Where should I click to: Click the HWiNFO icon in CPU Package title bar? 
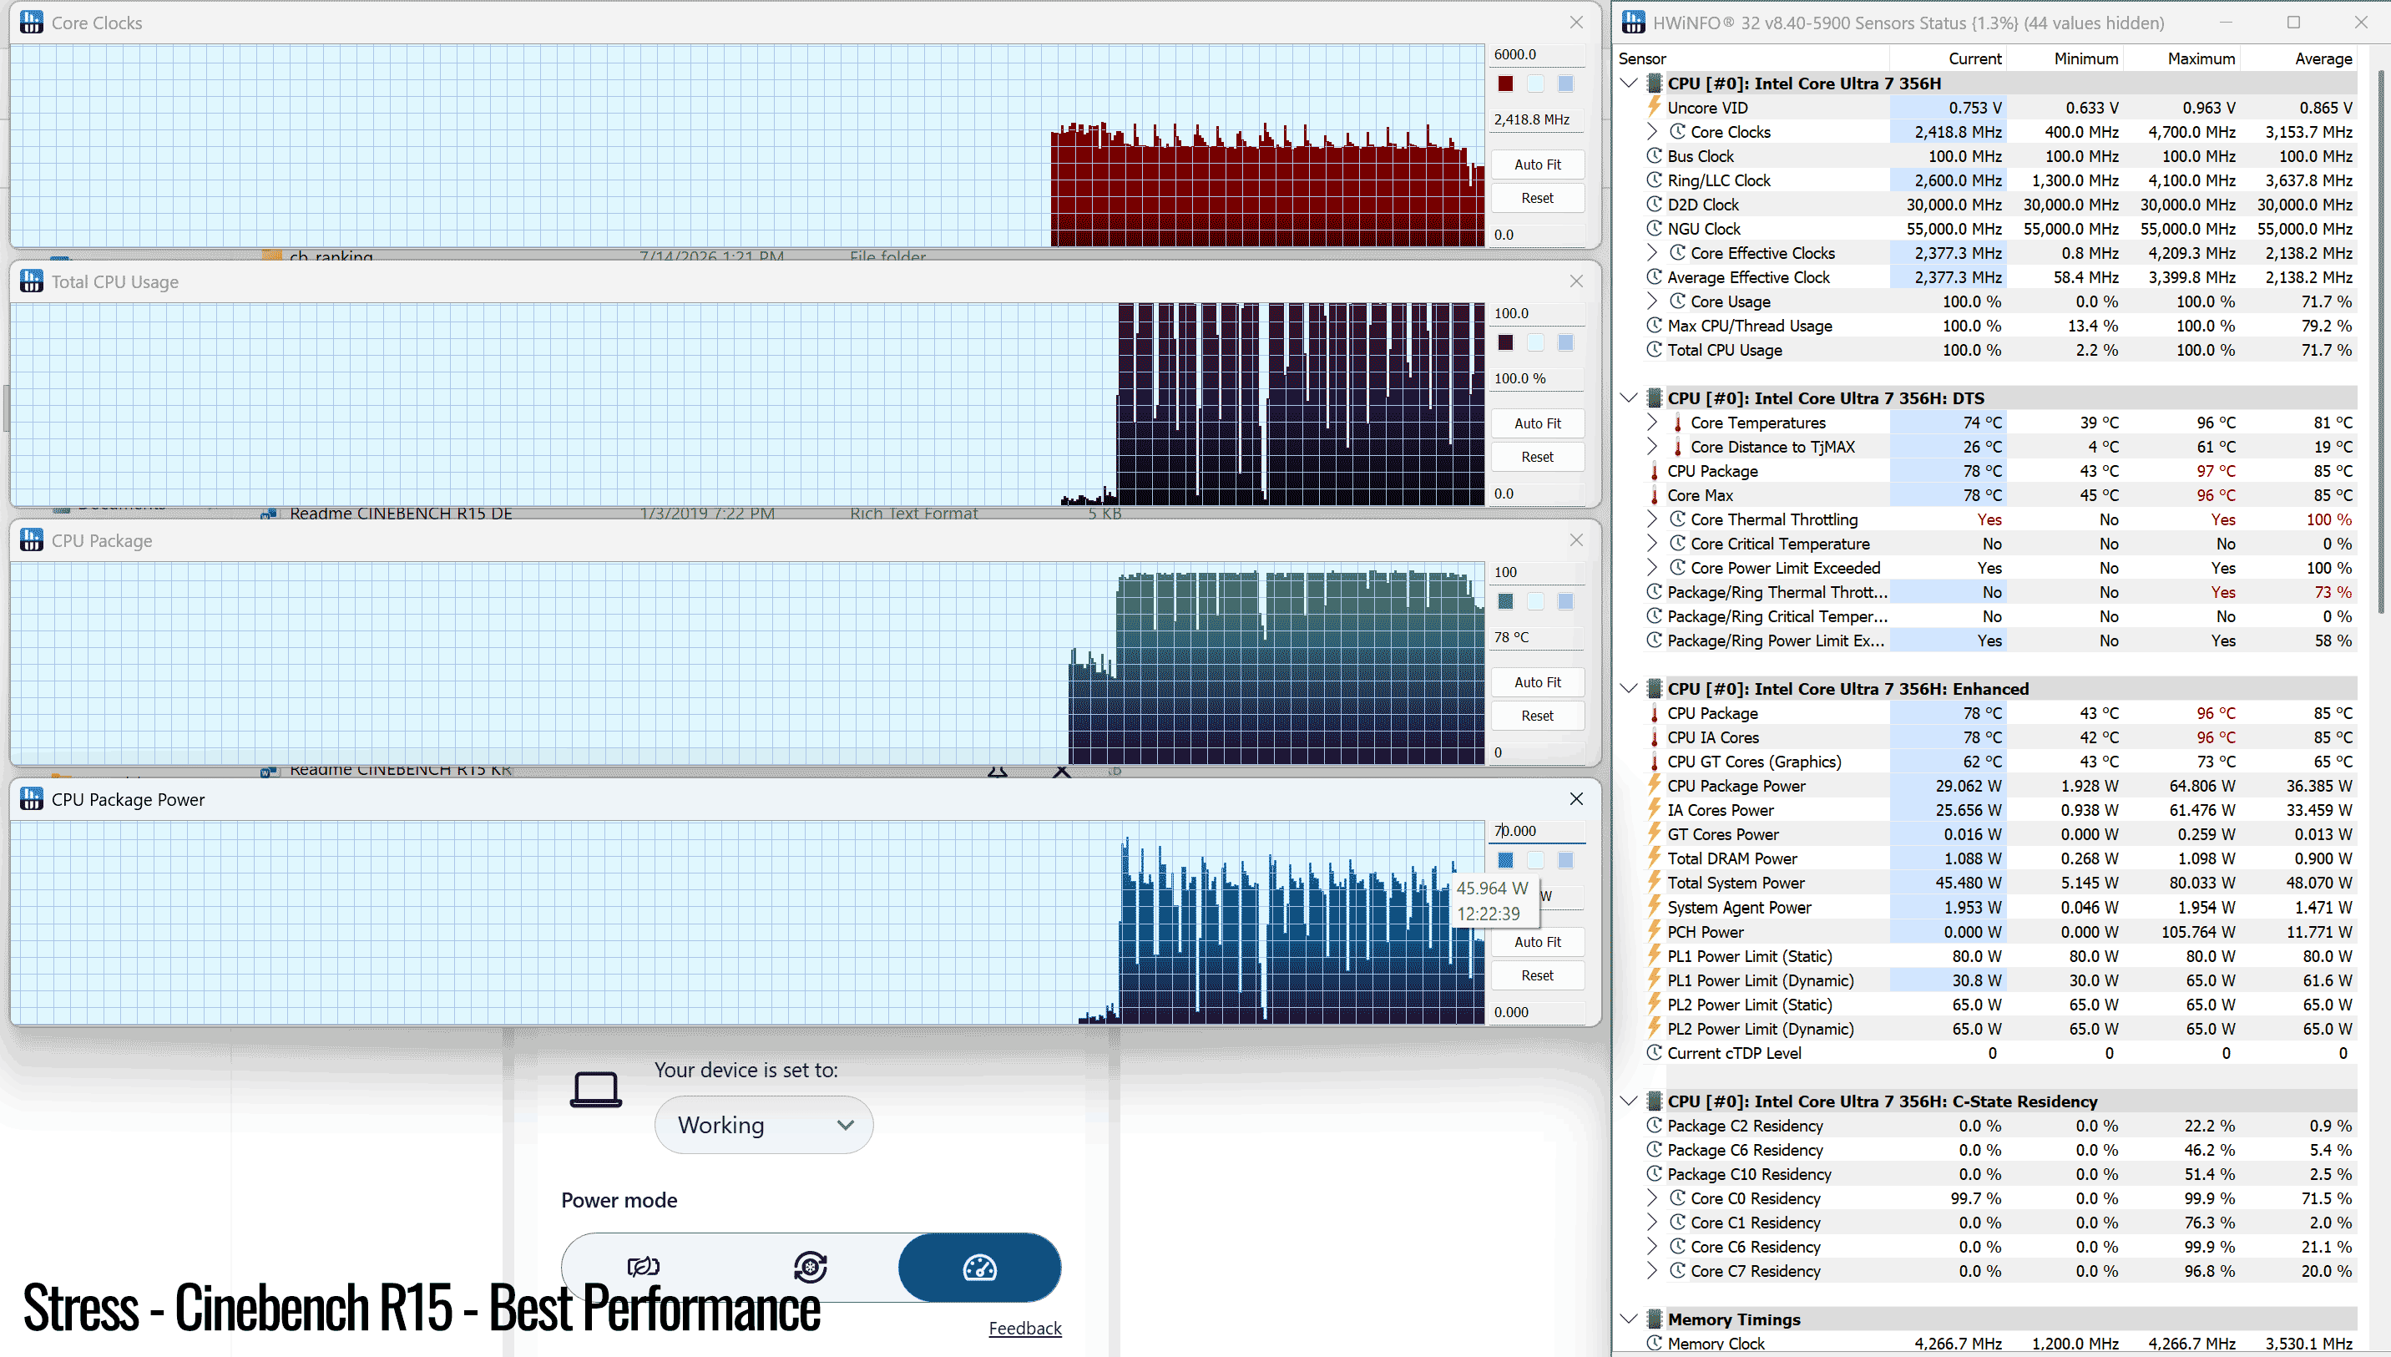click(31, 540)
